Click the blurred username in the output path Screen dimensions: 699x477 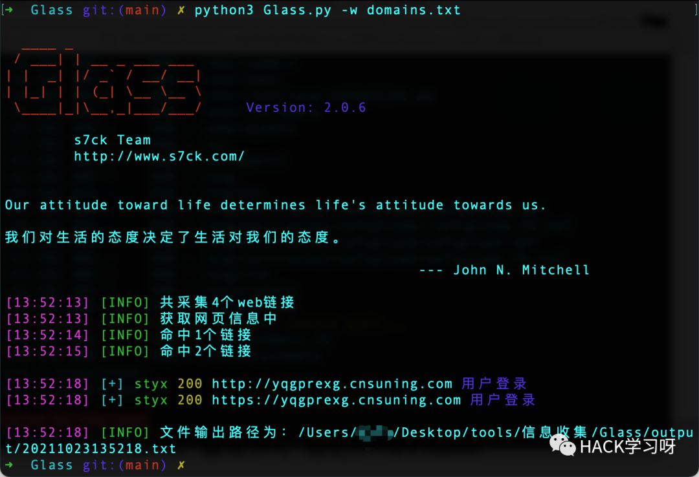tap(375, 432)
